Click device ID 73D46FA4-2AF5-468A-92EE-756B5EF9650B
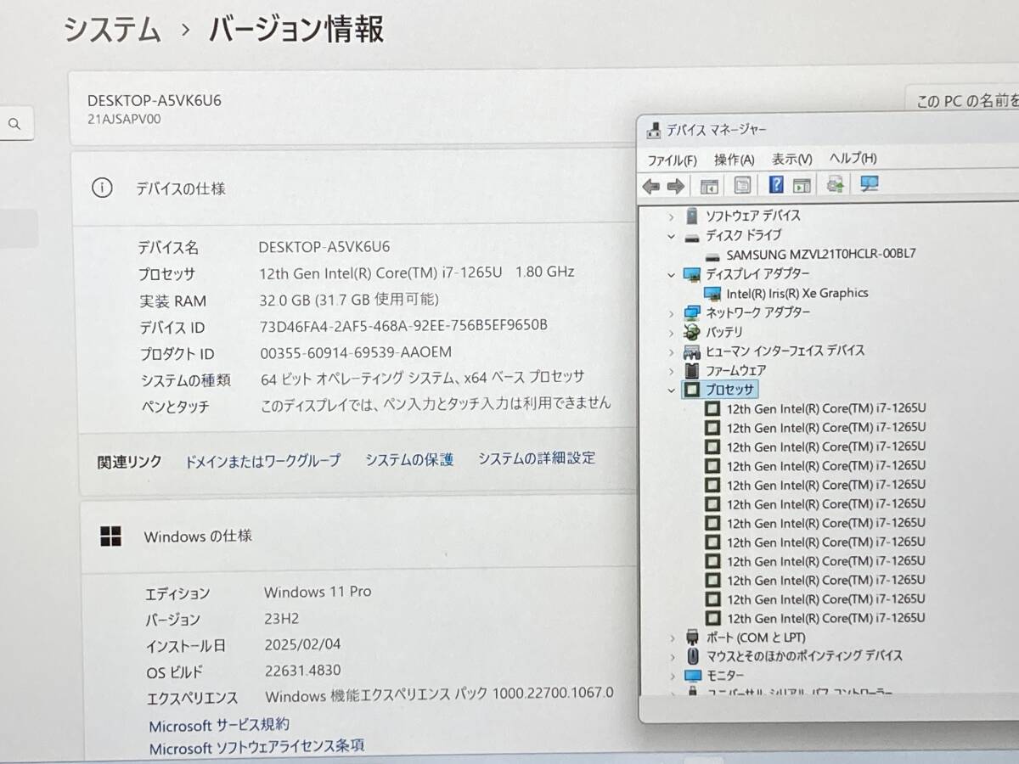 click(403, 326)
